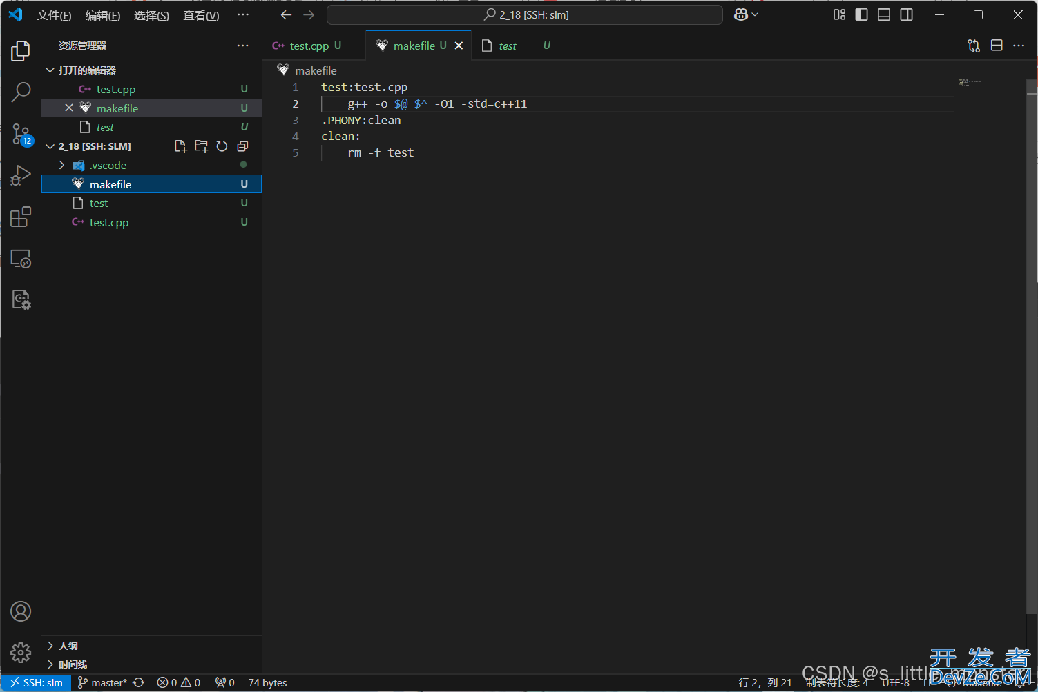Click the New Folder icon in 2_18 folder header
The height and width of the screenshot is (692, 1038).
(x=202, y=146)
